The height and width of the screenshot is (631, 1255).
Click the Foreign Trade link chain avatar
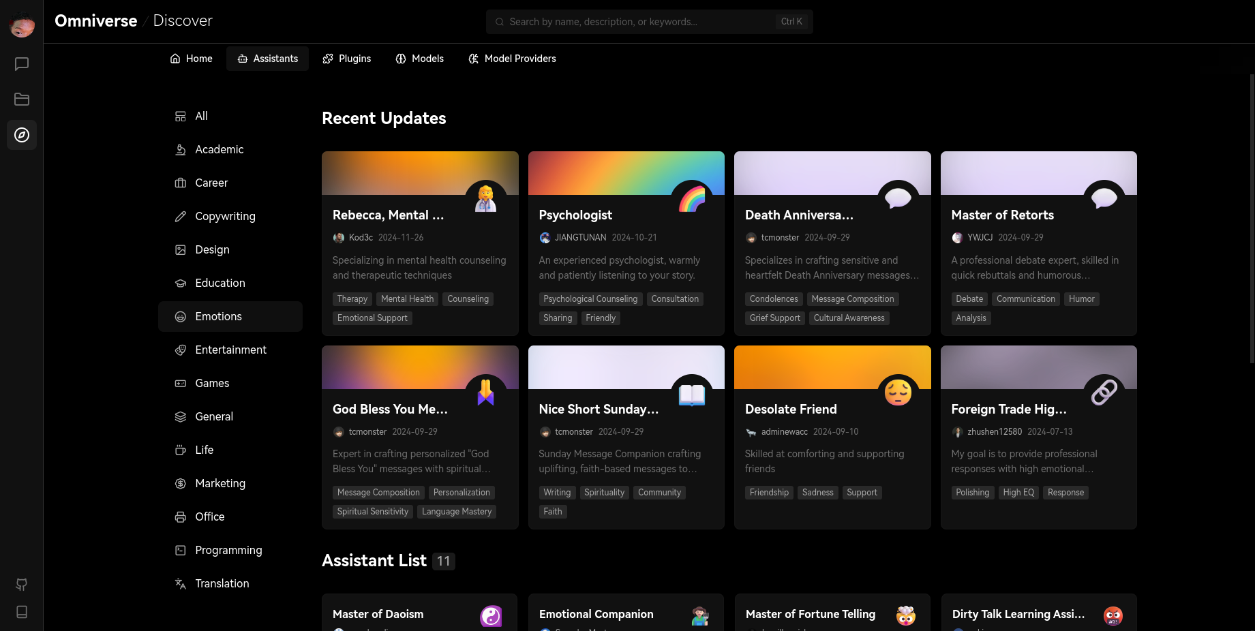point(1104,393)
